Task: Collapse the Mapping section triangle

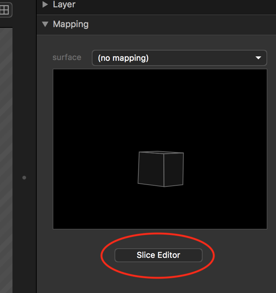Action: [45, 24]
